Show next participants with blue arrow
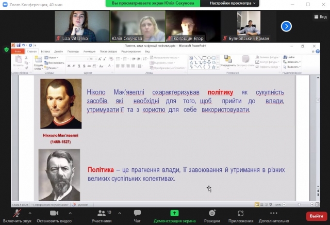 point(286,26)
